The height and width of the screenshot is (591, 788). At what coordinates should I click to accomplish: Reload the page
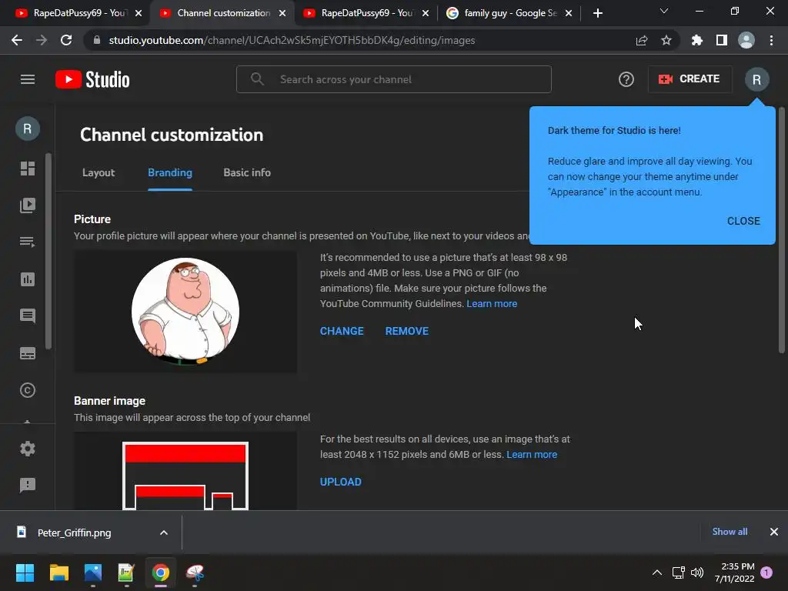[66, 40]
